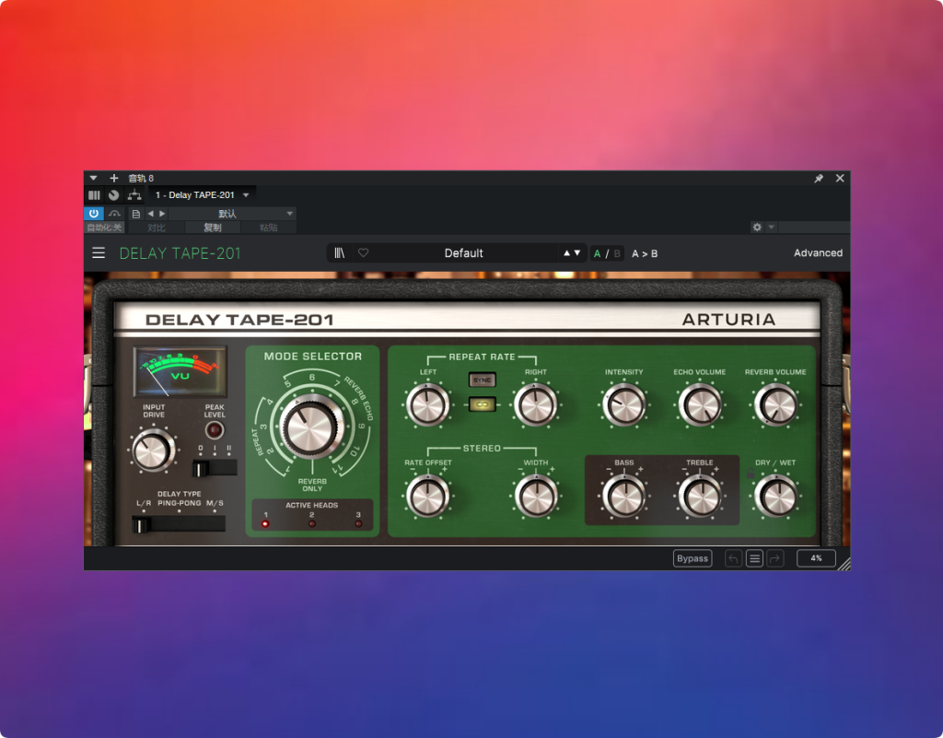Click the 4% CPU meter
Screen dimensions: 943x738
point(816,558)
